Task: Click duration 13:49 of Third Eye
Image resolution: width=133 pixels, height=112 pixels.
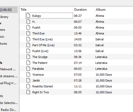Action: (78, 33)
